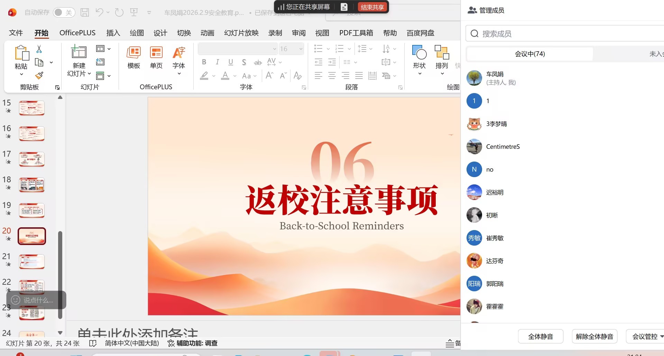Click the Undo arrow icon
This screenshot has height=356, width=664.
[100, 12]
